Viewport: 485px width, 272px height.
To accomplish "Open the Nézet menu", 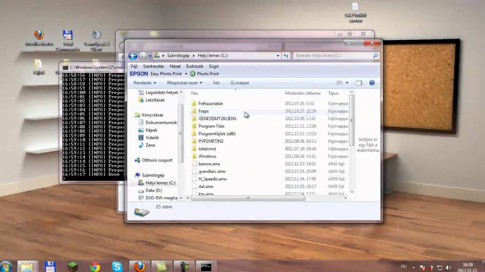I will point(175,66).
